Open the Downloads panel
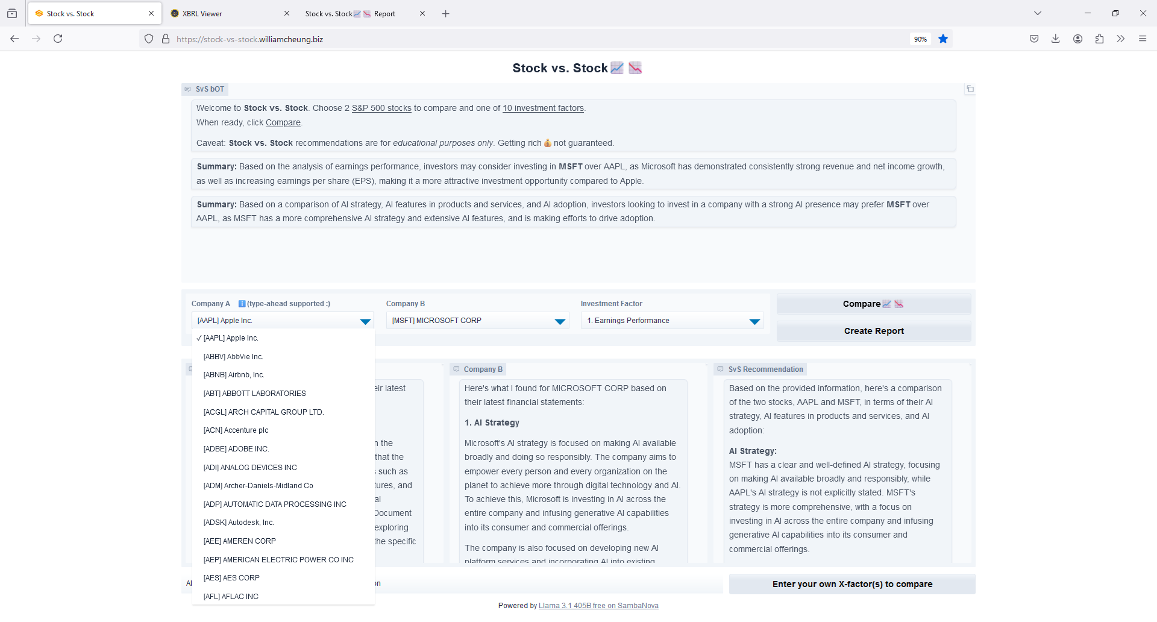Screen dimensions: 1157x622 pos(1056,39)
